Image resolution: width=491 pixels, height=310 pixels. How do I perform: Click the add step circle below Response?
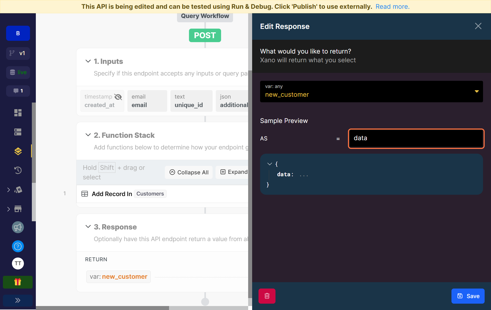(205, 302)
